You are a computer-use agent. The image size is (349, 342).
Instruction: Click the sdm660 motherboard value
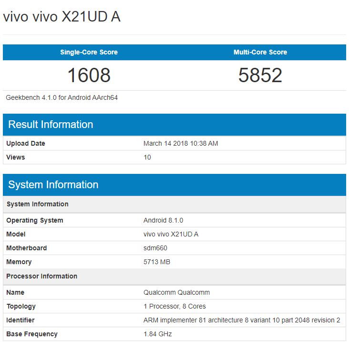tap(155, 248)
